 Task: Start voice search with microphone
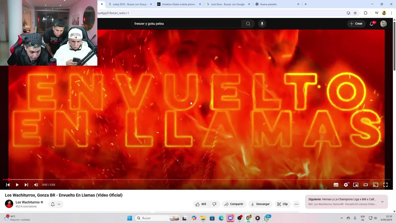point(262,24)
